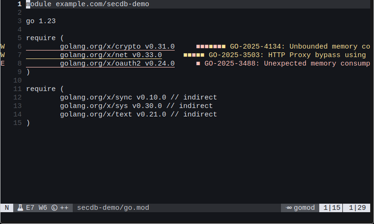Click the 1|29 column position indicator

(357, 208)
